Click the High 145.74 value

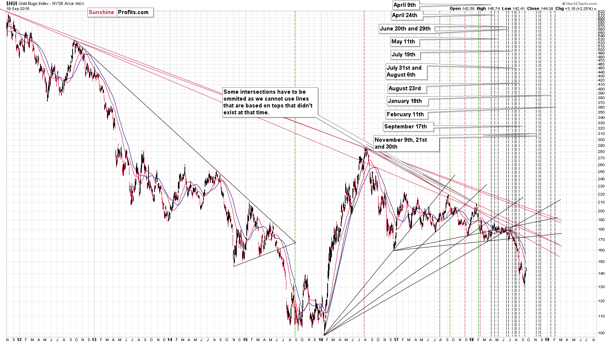[488, 8]
